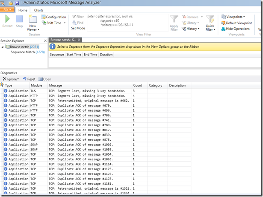The image size is (263, 197).
Task: Click the Stop session icon
Action: [x=19, y=19]
